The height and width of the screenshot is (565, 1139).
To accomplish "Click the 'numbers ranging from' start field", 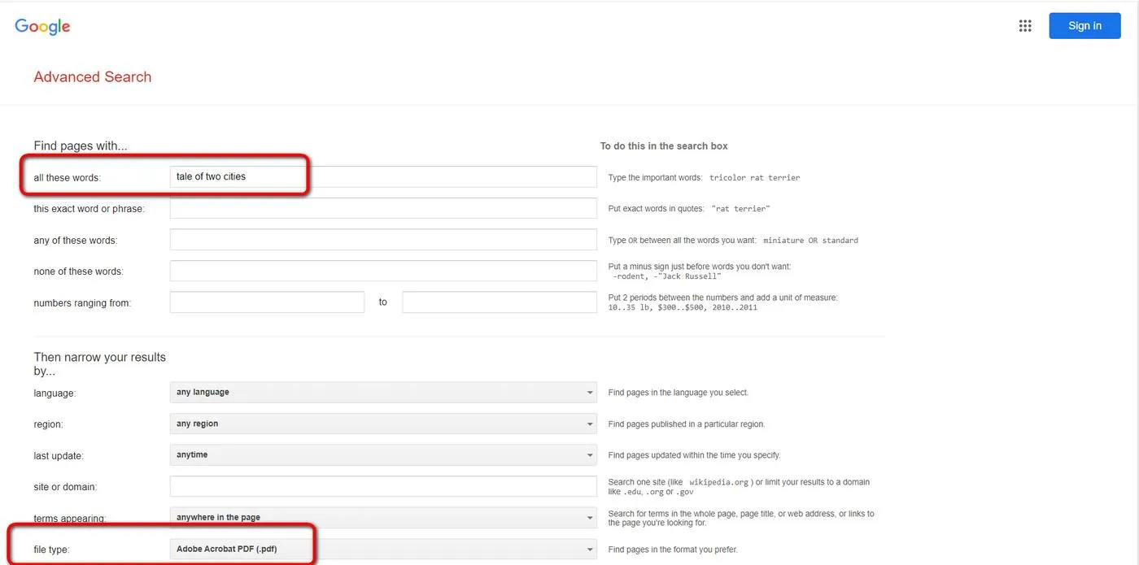I will (267, 302).
